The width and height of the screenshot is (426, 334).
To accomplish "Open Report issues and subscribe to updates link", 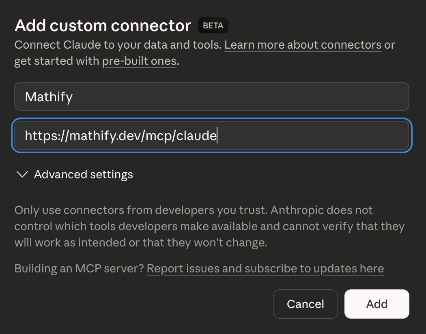I will pyautogui.click(x=265, y=268).
